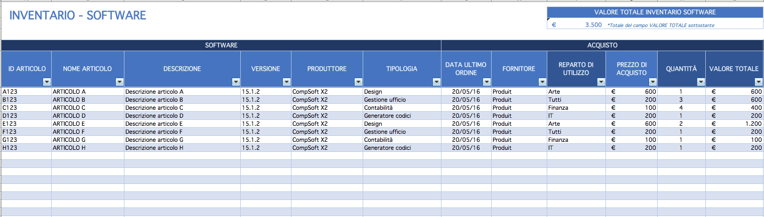Select the 1.200 total value cell
764x217 pixels.
(734, 124)
